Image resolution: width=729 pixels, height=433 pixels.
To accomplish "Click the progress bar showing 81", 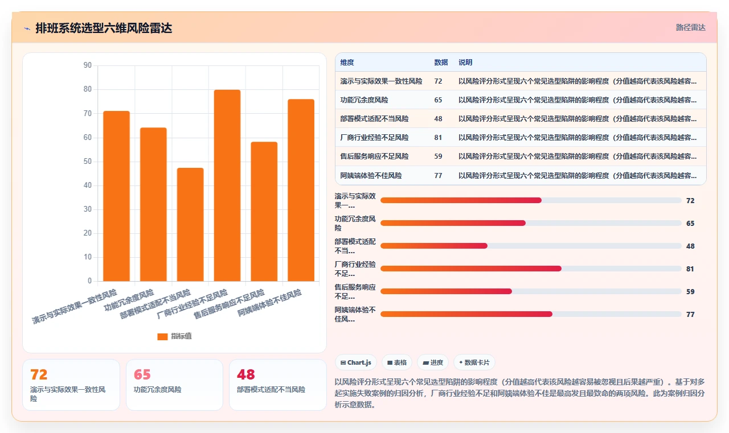I will coord(531,269).
